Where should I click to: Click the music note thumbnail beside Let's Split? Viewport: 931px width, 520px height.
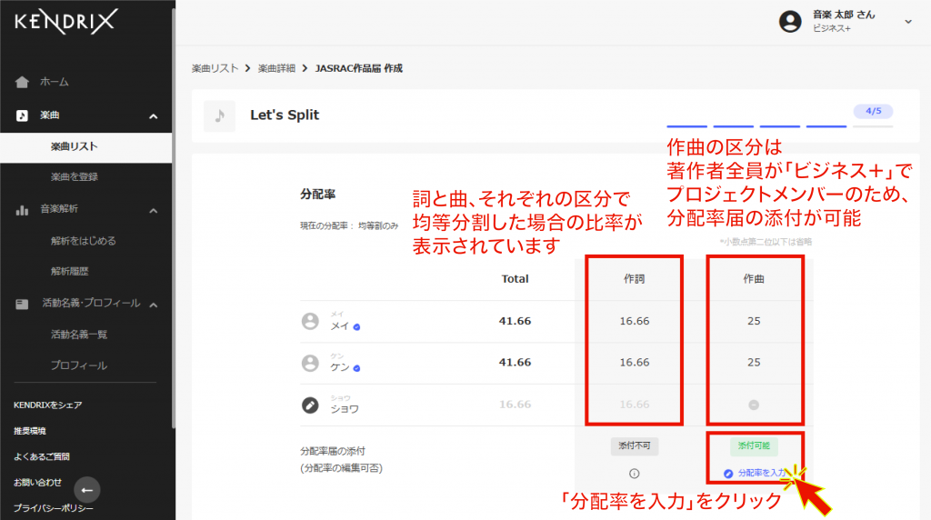click(x=219, y=115)
